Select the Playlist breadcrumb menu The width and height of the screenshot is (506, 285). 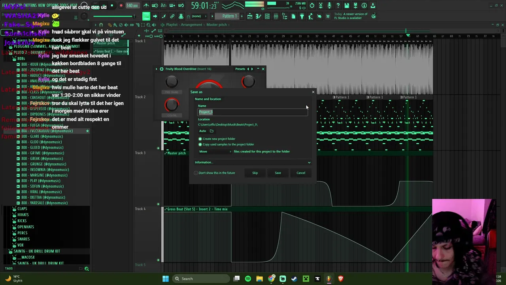point(172,25)
